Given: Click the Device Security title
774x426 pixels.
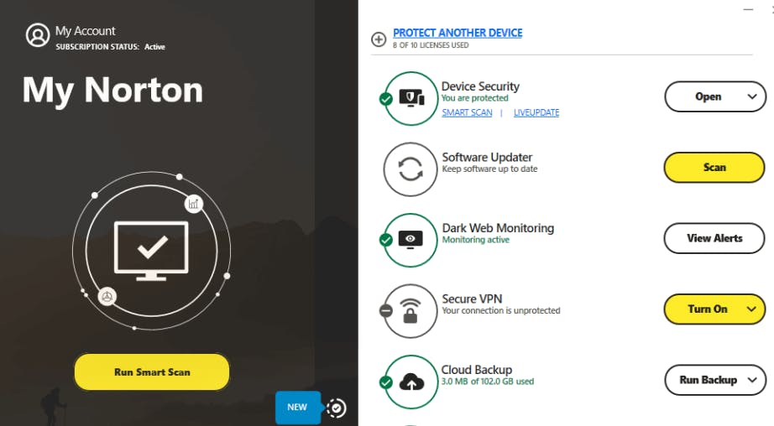Looking at the screenshot, I should click(480, 86).
